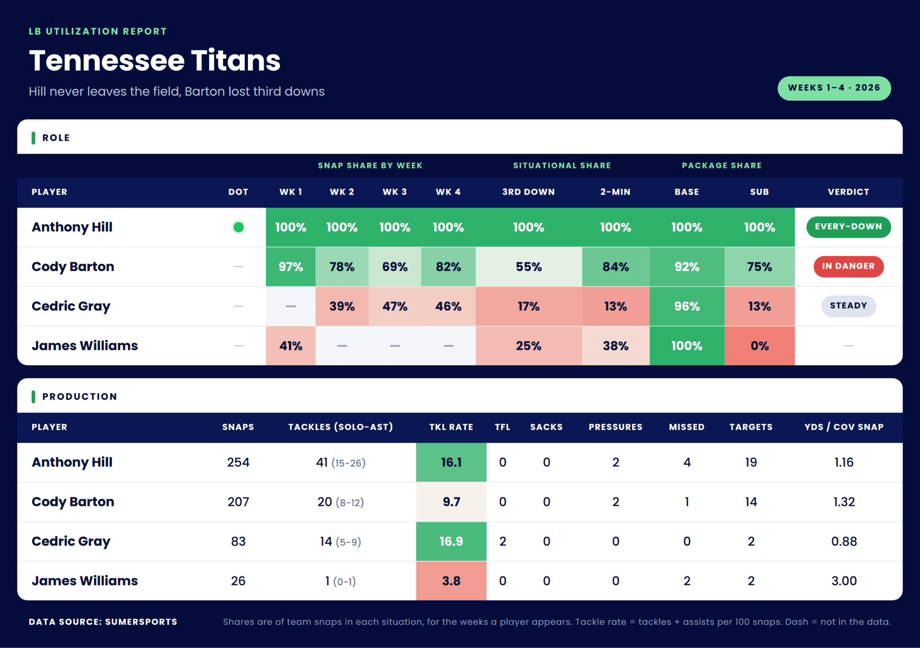The width and height of the screenshot is (920, 648).
Task: Click the WEEKS 1–4 · 2026 pill
Action: [834, 88]
